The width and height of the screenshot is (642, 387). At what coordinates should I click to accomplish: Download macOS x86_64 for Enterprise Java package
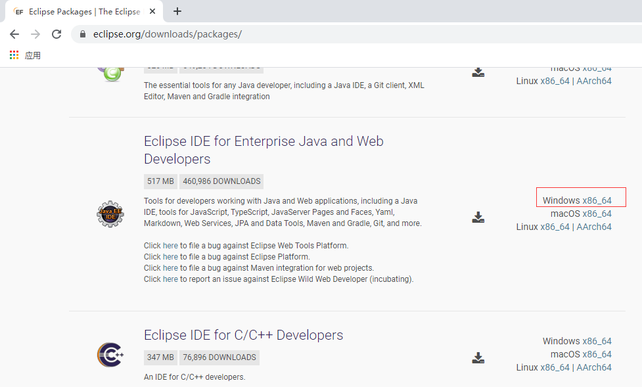tap(597, 214)
